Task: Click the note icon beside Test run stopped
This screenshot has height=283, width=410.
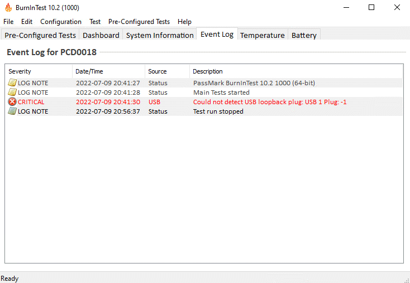Action: pyautogui.click(x=12, y=111)
